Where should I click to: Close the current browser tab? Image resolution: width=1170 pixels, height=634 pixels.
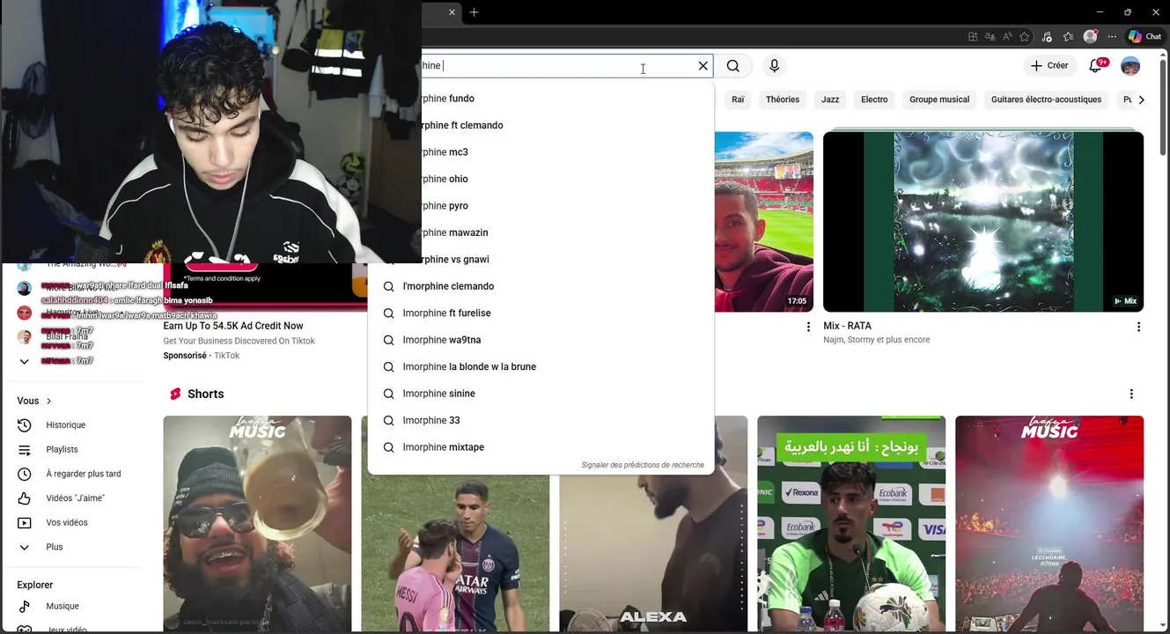[453, 12]
